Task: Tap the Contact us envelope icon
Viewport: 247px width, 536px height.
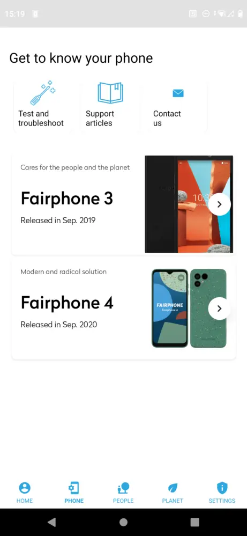Action: [x=178, y=93]
